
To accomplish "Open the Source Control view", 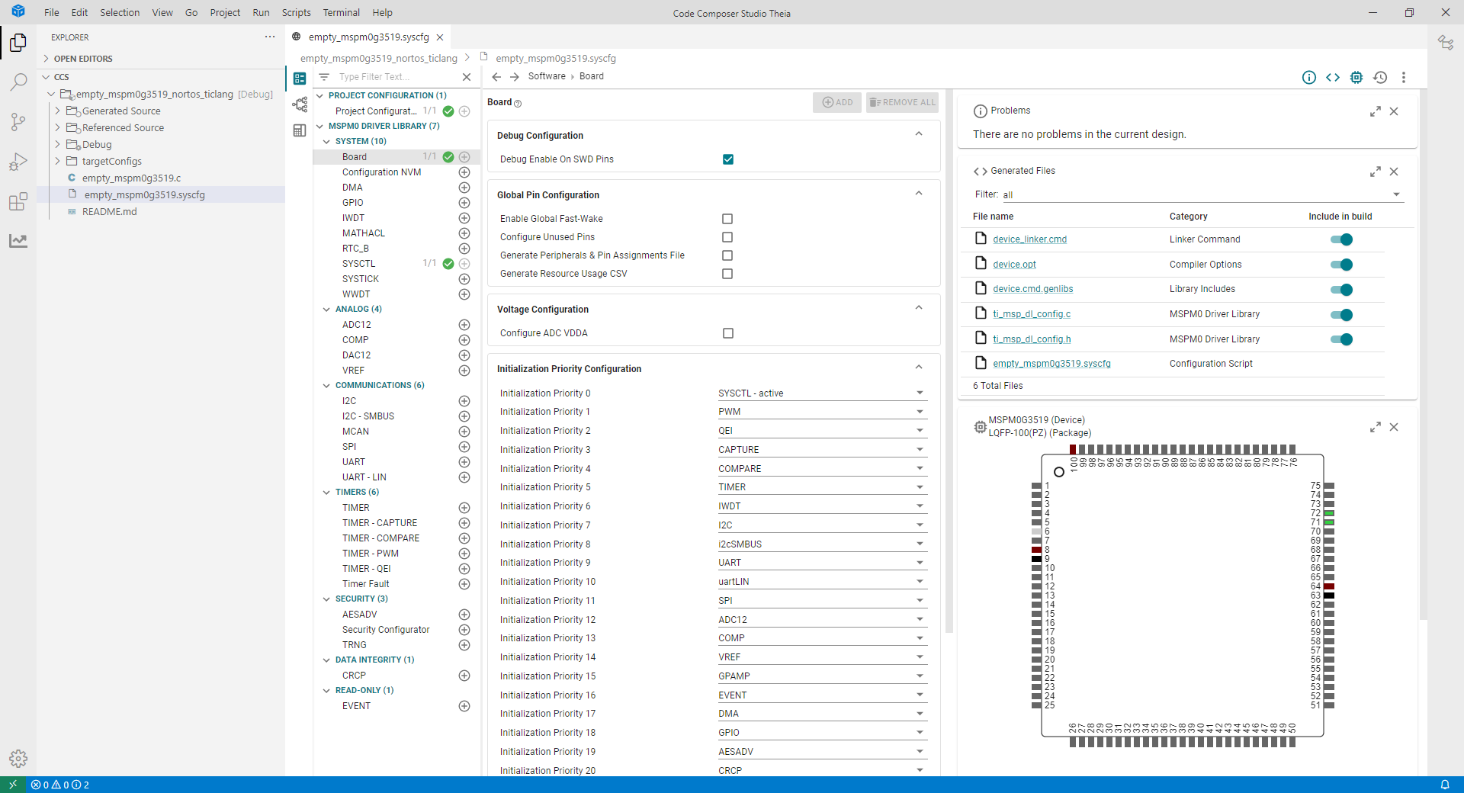I will [18, 121].
